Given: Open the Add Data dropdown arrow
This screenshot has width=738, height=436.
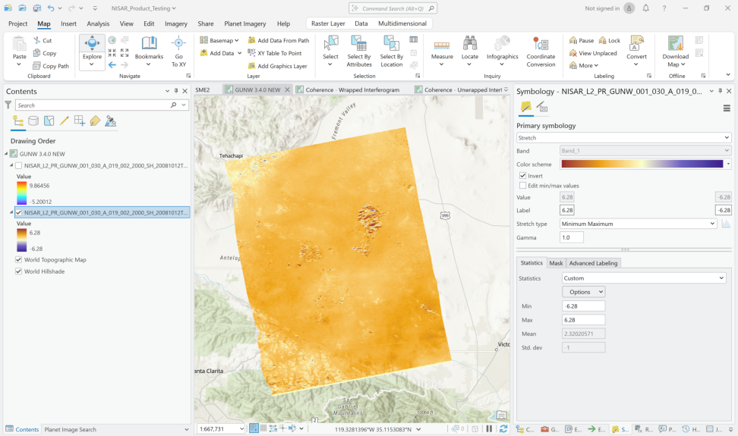Looking at the screenshot, I should 240,53.
